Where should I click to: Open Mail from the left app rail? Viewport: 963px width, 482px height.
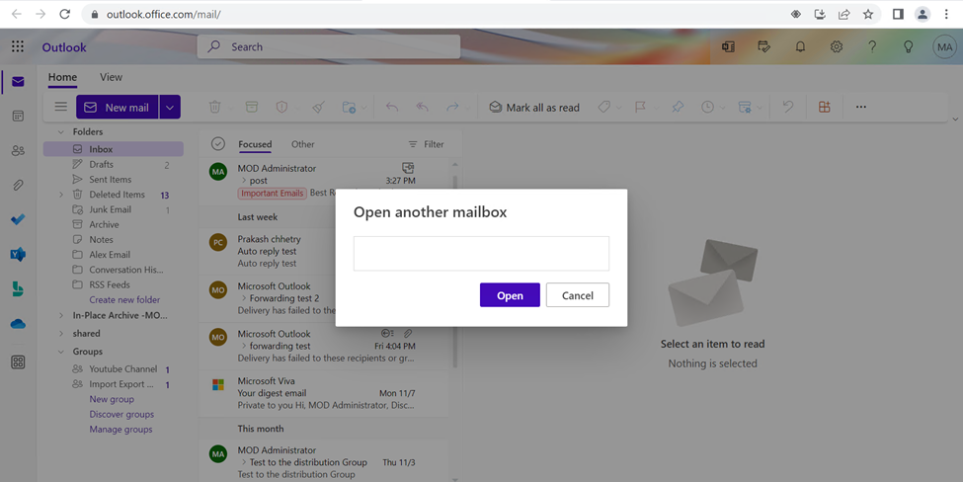tap(18, 82)
